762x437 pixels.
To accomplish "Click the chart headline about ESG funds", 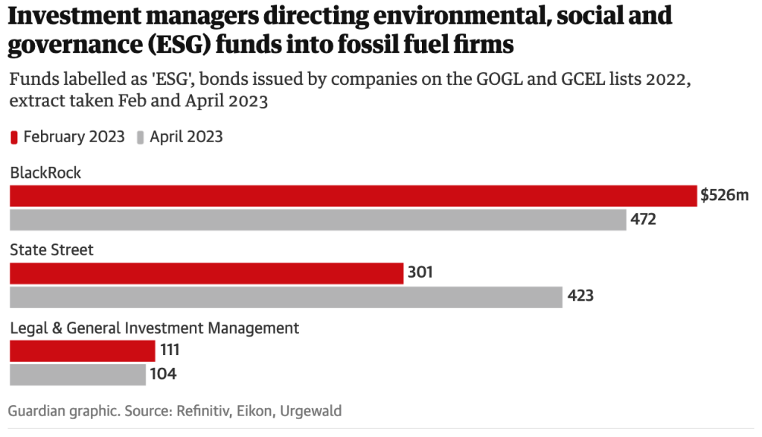I will pyautogui.click(x=340, y=30).
